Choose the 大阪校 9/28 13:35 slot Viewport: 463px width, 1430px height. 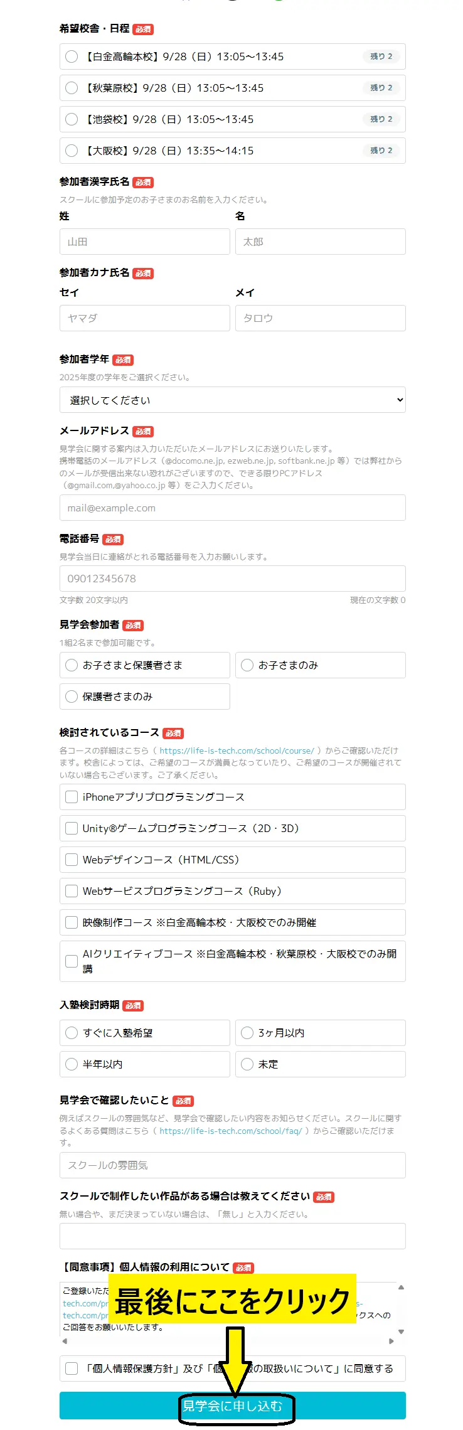coord(72,151)
